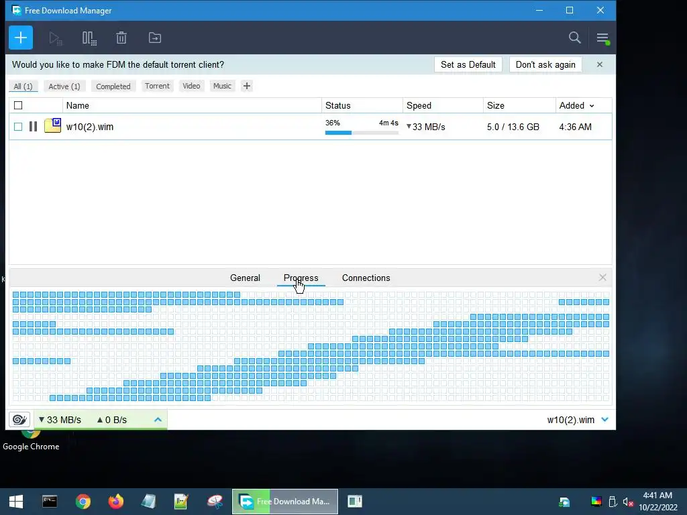Click Don't ask again button
The image size is (687, 515).
click(545, 64)
